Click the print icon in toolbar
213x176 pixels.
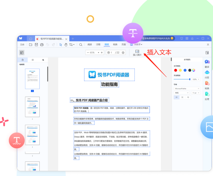coord(42,44)
